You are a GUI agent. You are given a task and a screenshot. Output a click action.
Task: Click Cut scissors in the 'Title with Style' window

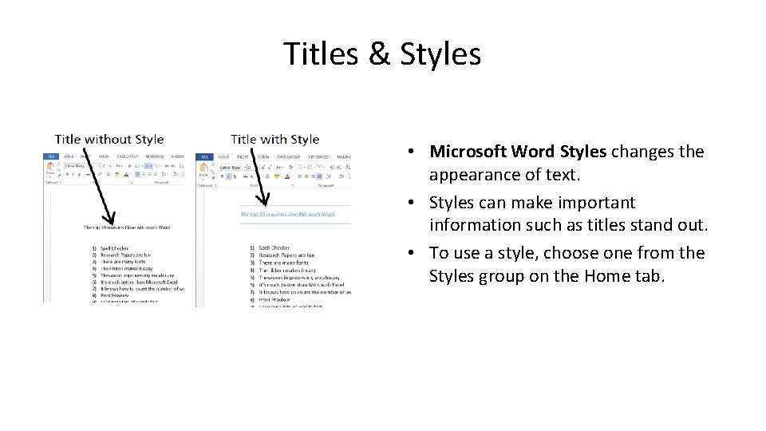point(213,164)
